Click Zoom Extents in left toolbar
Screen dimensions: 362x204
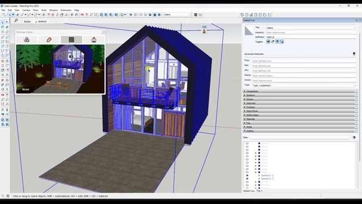pyautogui.click(x=2, y=104)
